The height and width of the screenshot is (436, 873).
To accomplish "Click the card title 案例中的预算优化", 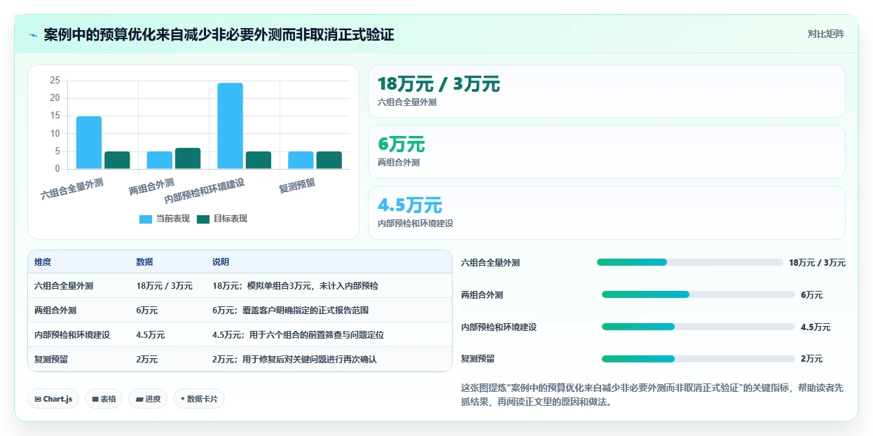I will [x=219, y=35].
